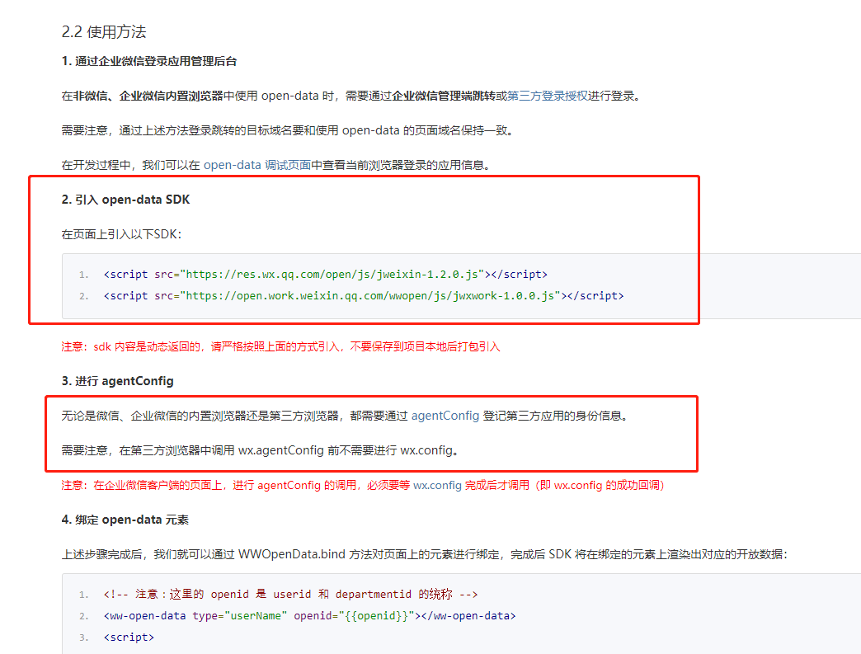Image resolution: width=861 pixels, height=654 pixels.
Task: Click the bold text 非微信、企业微信内置浏览器
Action: coord(148,96)
